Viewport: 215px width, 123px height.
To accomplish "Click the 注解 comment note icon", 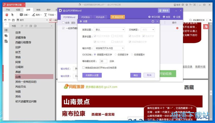I will click(x=21, y=15).
